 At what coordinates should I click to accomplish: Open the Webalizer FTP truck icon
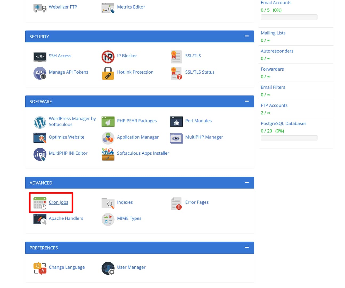[40, 7]
